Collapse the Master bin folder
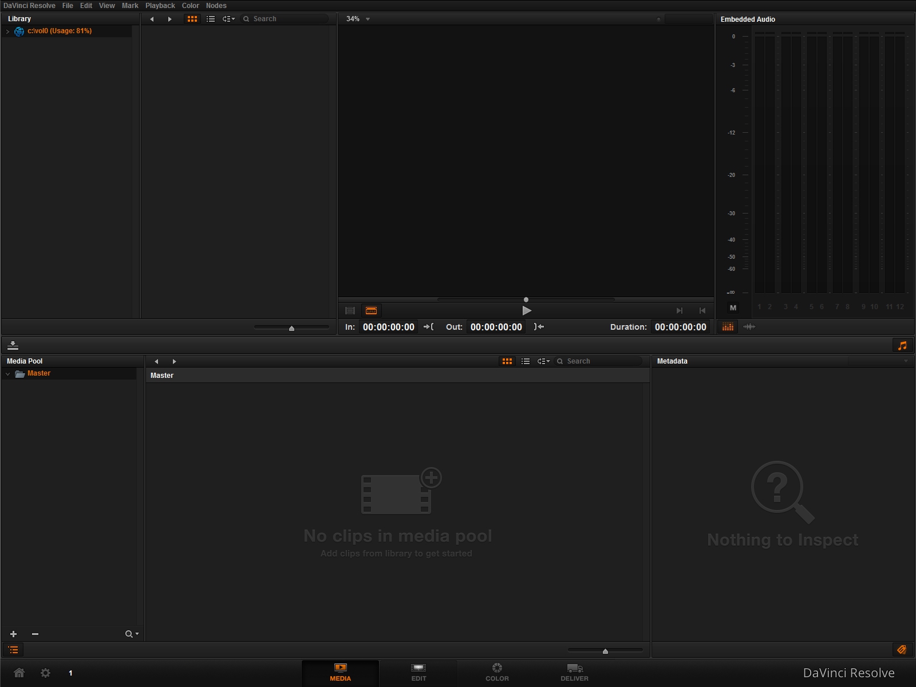 pyautogui.click(x=7, y=374)
